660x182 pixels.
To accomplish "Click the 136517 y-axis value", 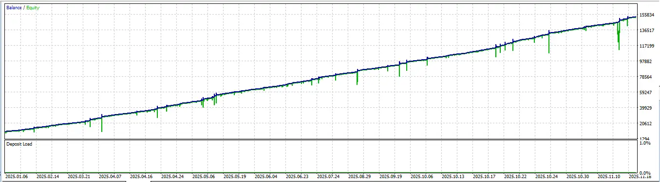I will tap(647, 31).
